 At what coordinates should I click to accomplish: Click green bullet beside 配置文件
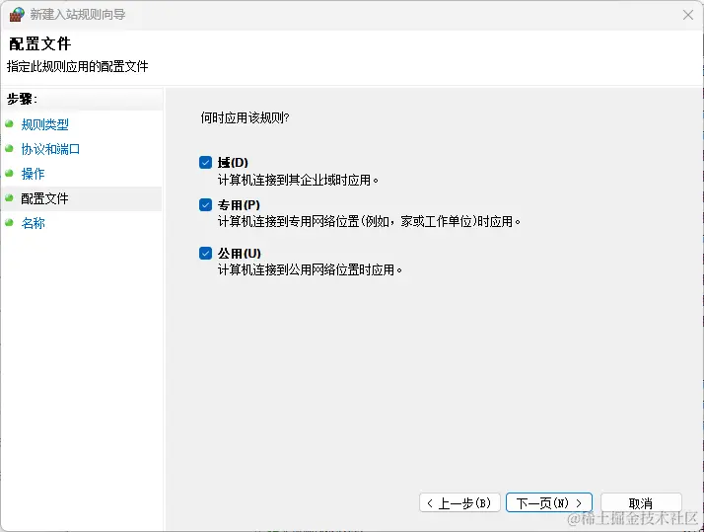point(9,197)
